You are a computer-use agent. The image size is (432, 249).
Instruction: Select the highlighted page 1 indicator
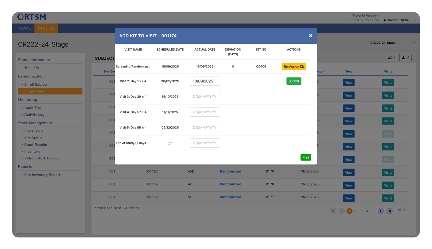(x=349, y=211)
